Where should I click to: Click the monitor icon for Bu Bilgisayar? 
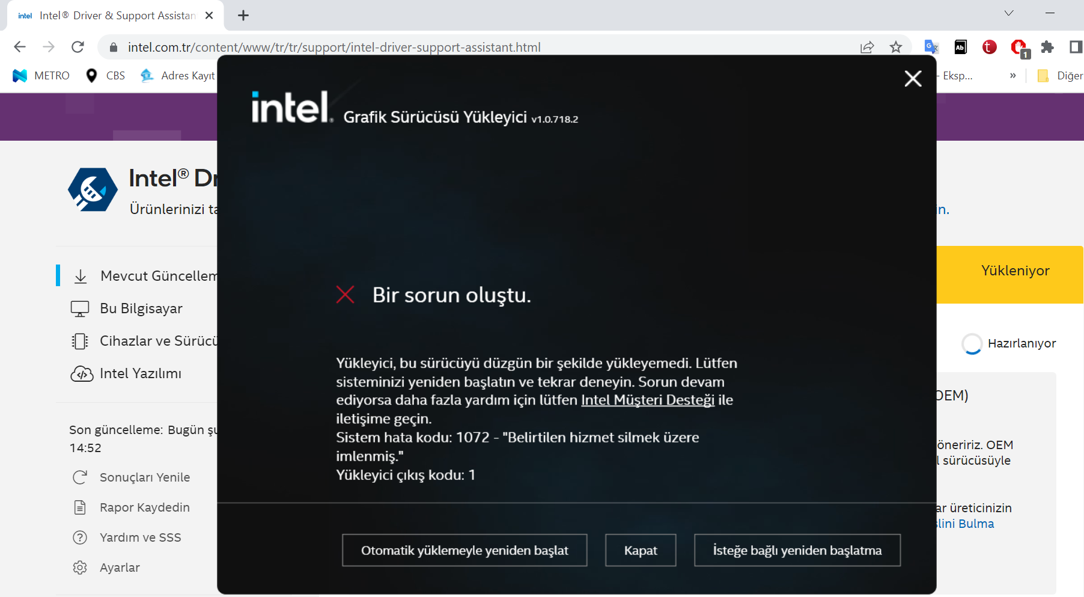click(x=80, y=308)
